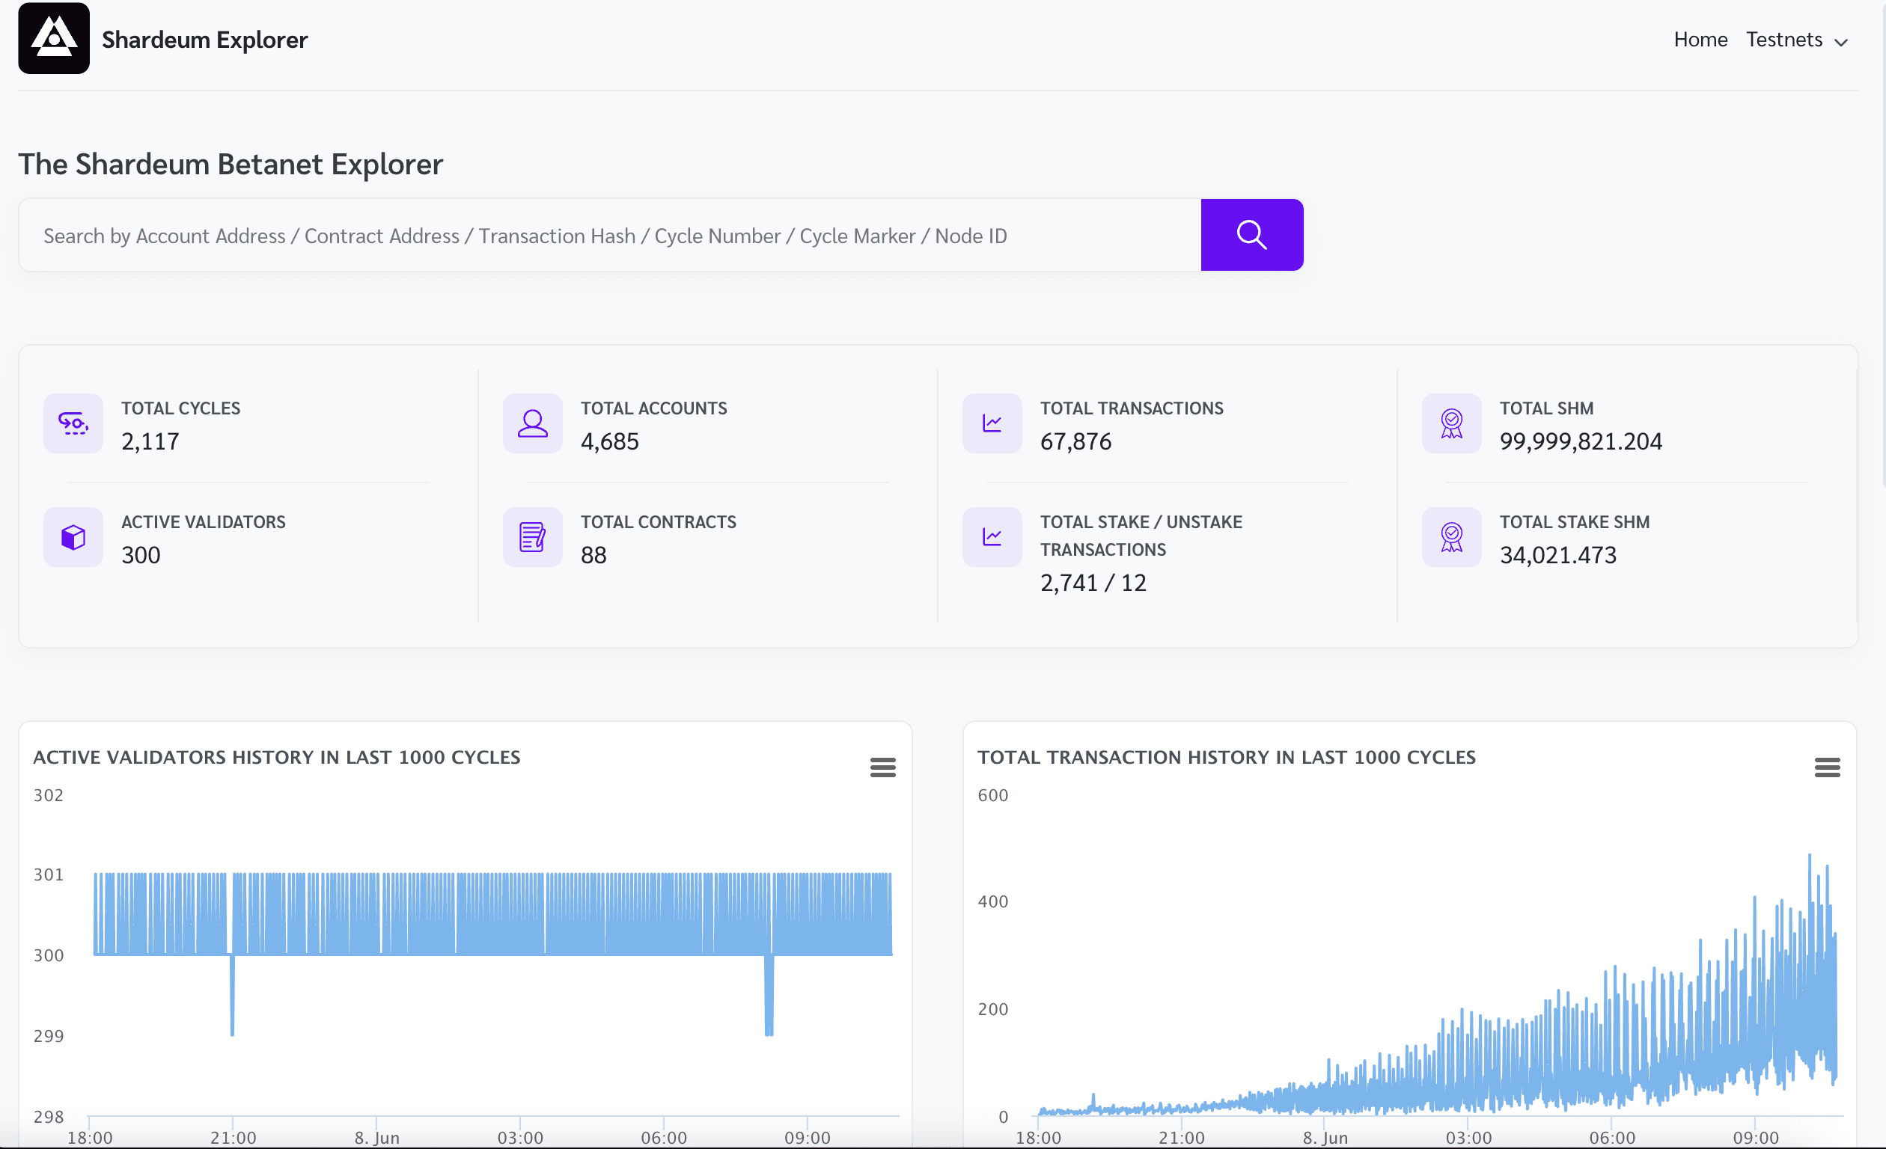Focus the address search input field
The image size is (1886, 1149).
coord(610,236)
